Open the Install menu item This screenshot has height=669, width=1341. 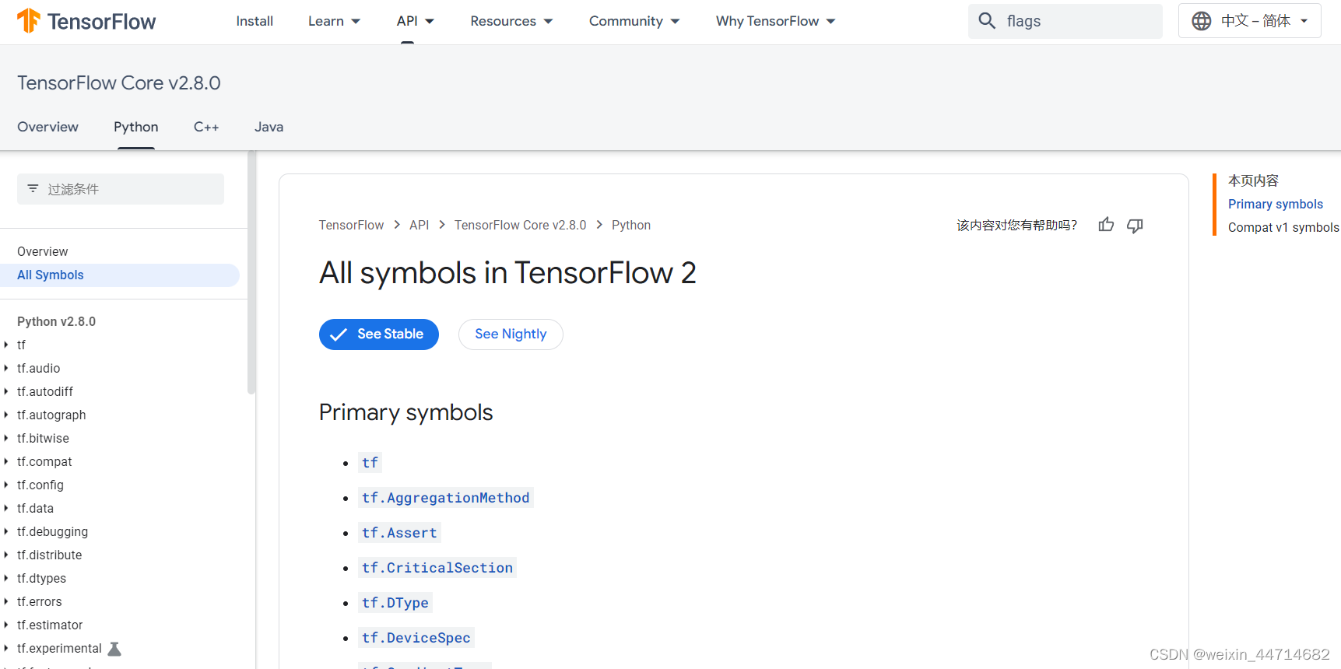click(255, 21)
